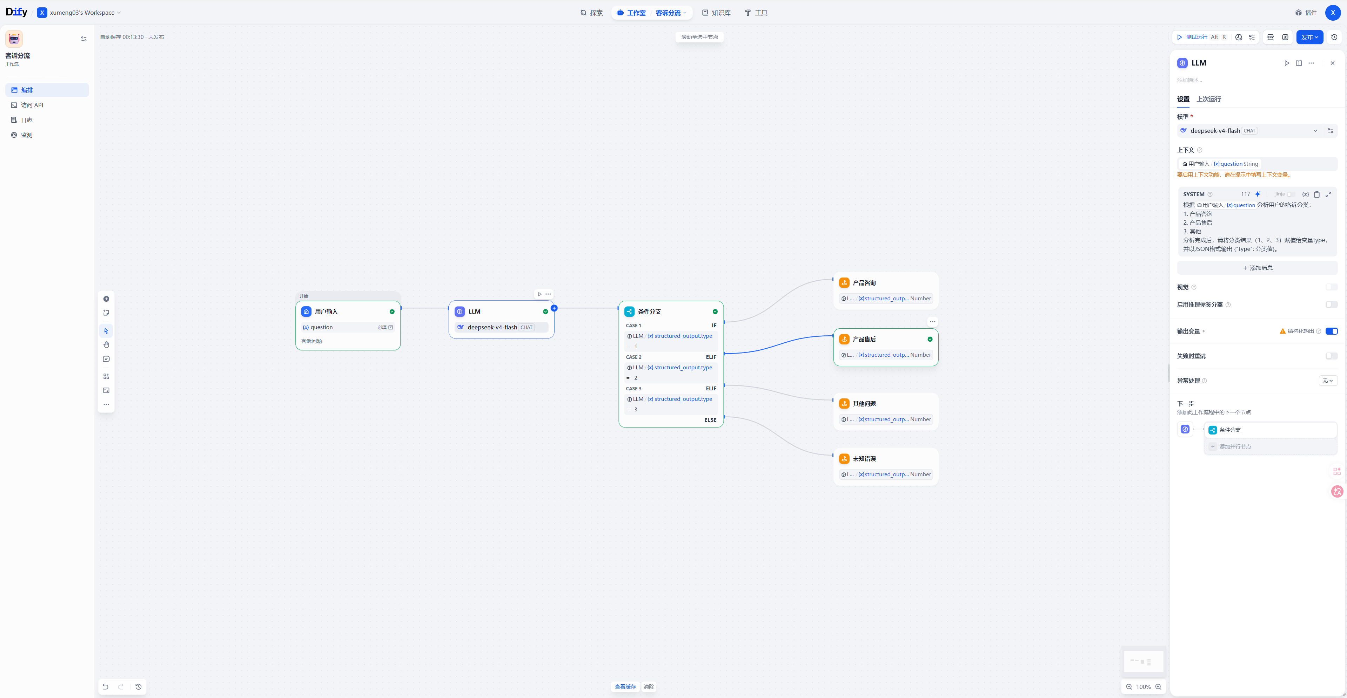Copy the SYSTEM prompt text
Image resolution: width=1347 pixels, height=698 pixels.
tap(1317, 194)
